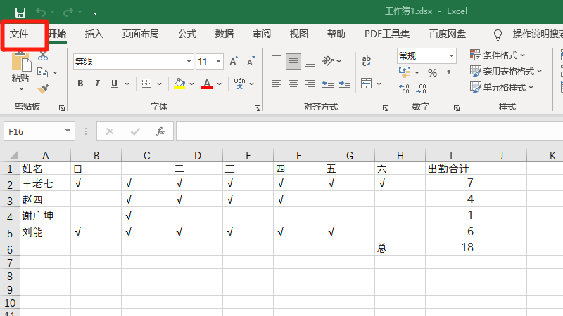The height and width of the screenshot is (316, 563).
Task: Open the 文件 menu
Action: tap(19, 34)
